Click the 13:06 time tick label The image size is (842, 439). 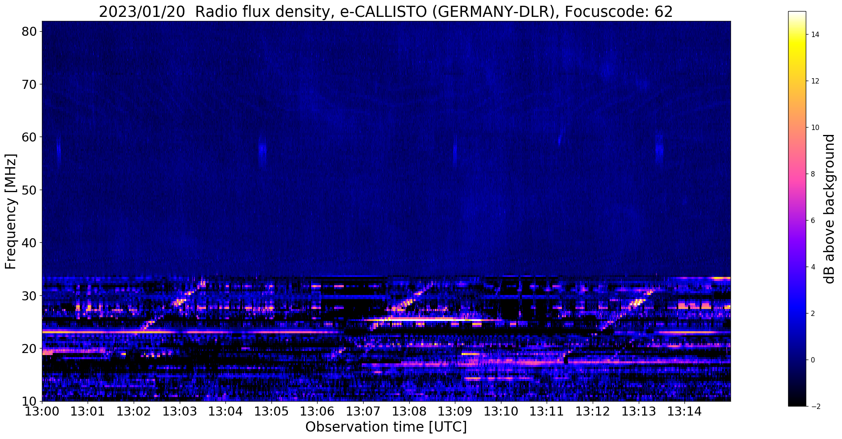coord(317,411)
